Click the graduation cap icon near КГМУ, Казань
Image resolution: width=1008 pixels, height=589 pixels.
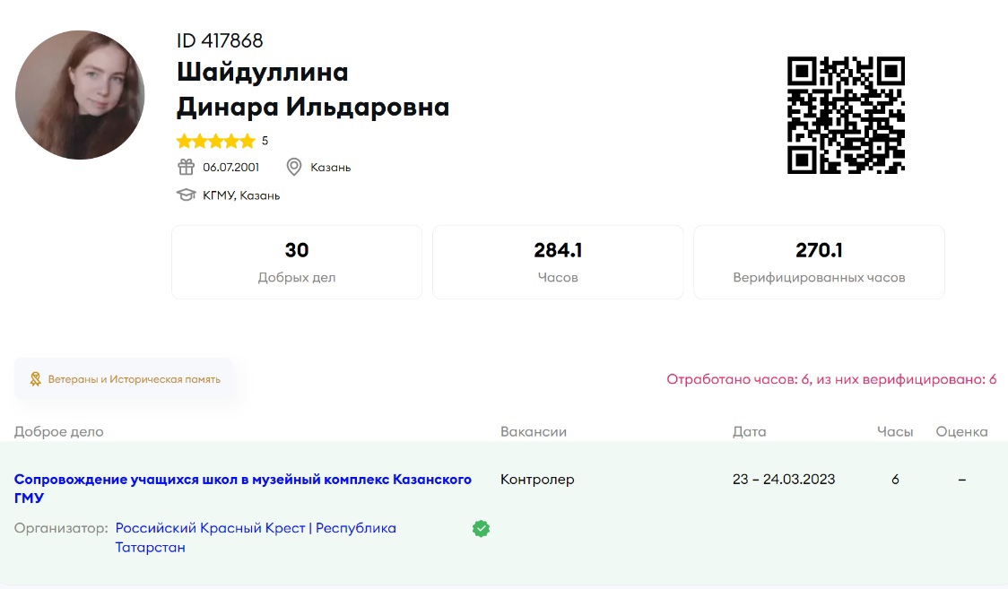tap(186, 194)
